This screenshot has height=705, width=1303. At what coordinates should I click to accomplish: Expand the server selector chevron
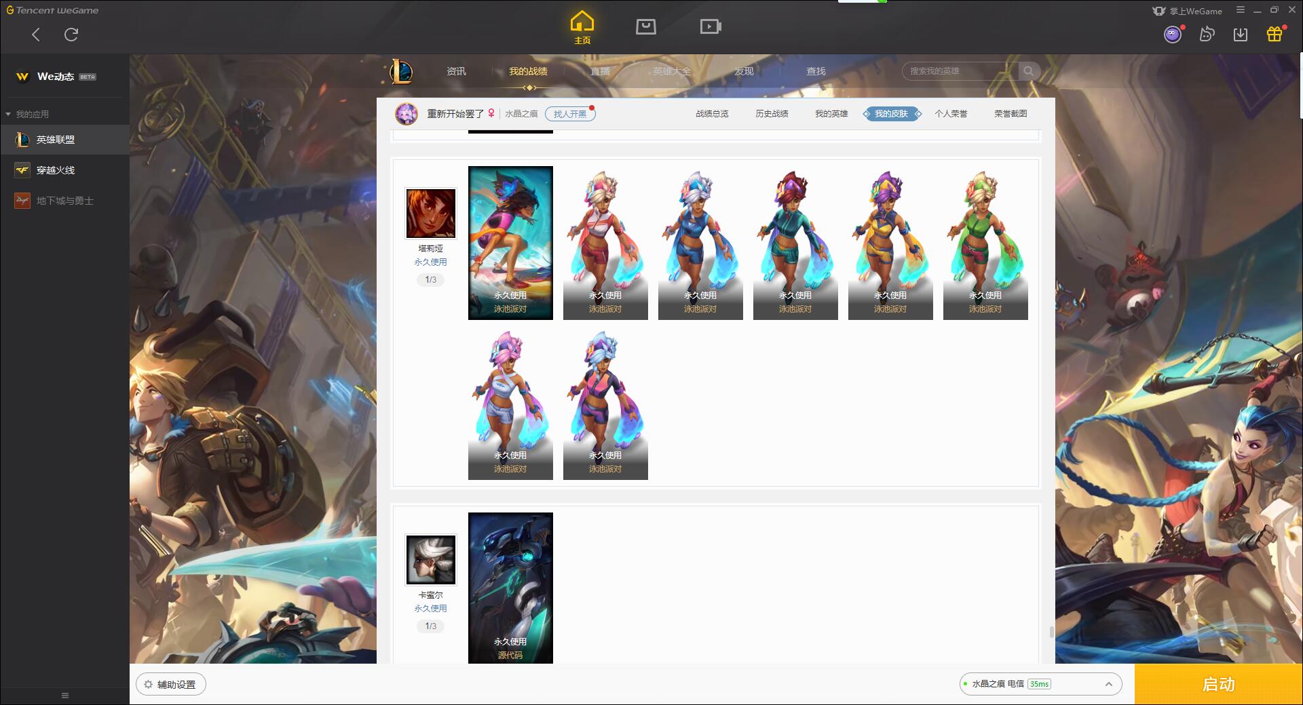click(1109, 684)
